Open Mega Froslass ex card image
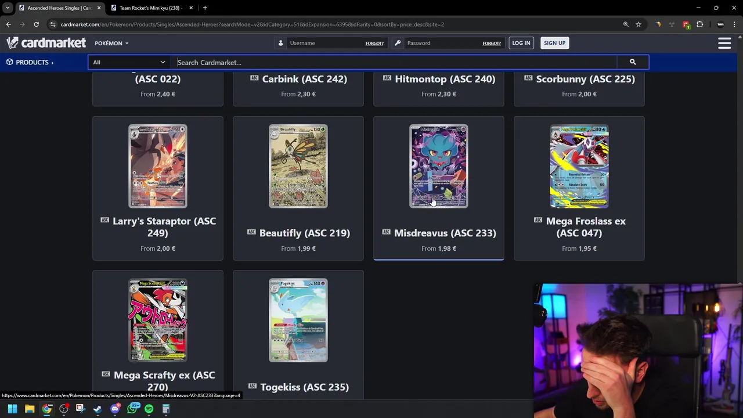 click(579, 166)
